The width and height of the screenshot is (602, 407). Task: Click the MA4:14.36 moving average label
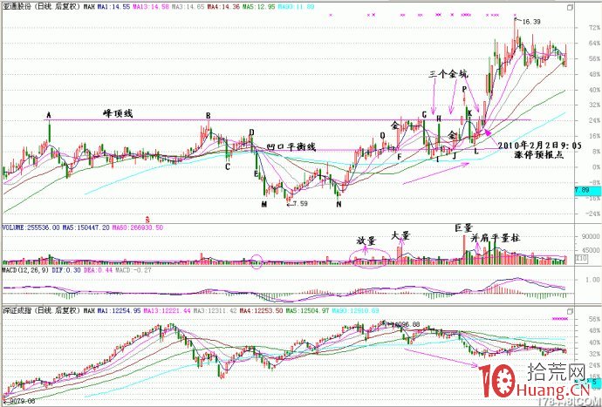coord(223,7)
